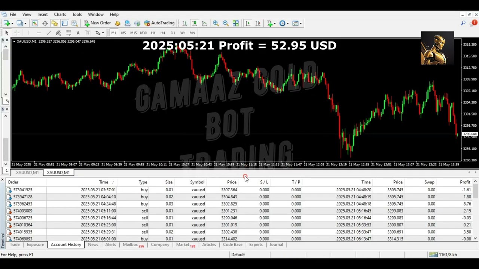Switch to D1 timeframe
Viewport: 479px width, 269px height.
pos(173,33)
